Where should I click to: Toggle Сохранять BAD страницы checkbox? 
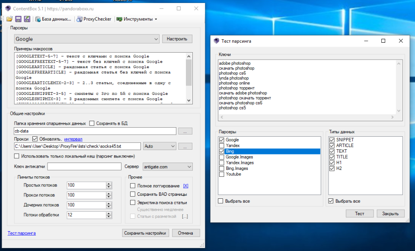tap(133, 194)
